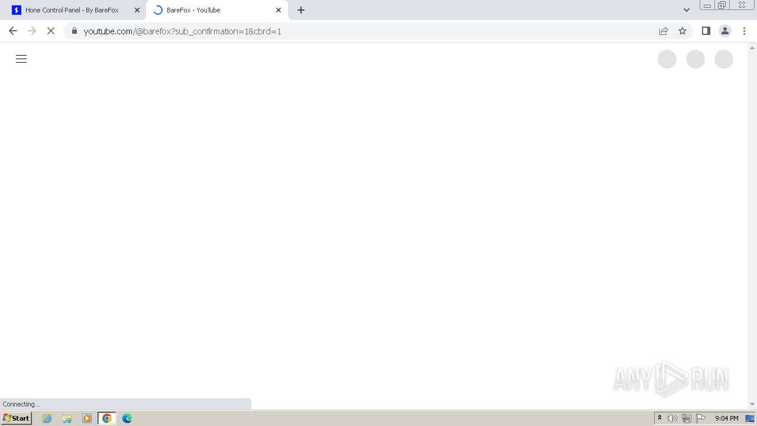
Task: Open the network tray icon
Action: pos(687,418)
